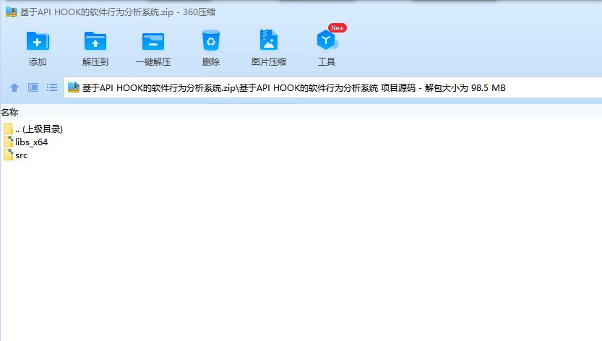
Task: Click the 360压缩 app icon in title bar
Action: [x=12, y=12]
